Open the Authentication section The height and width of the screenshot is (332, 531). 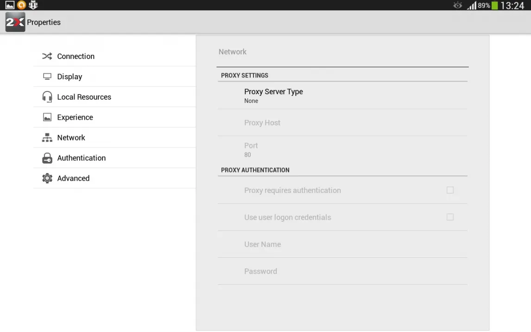click(114, 158)
